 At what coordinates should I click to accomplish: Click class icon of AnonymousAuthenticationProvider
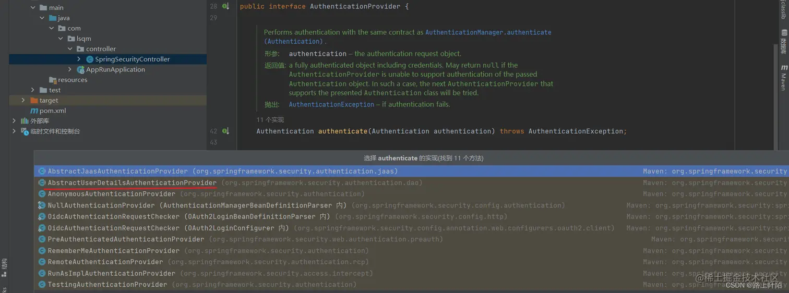click(x=42, y=194)
